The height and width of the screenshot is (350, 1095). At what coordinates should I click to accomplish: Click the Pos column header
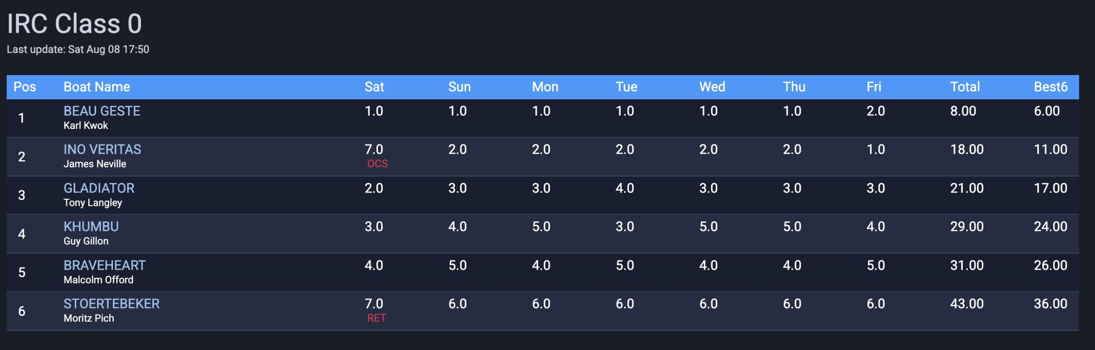click(25, 87)
